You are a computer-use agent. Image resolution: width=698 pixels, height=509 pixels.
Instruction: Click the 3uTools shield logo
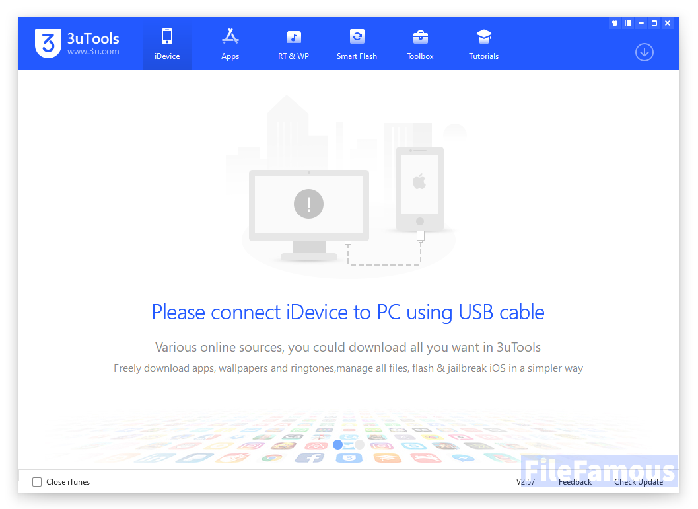(48, 43)
